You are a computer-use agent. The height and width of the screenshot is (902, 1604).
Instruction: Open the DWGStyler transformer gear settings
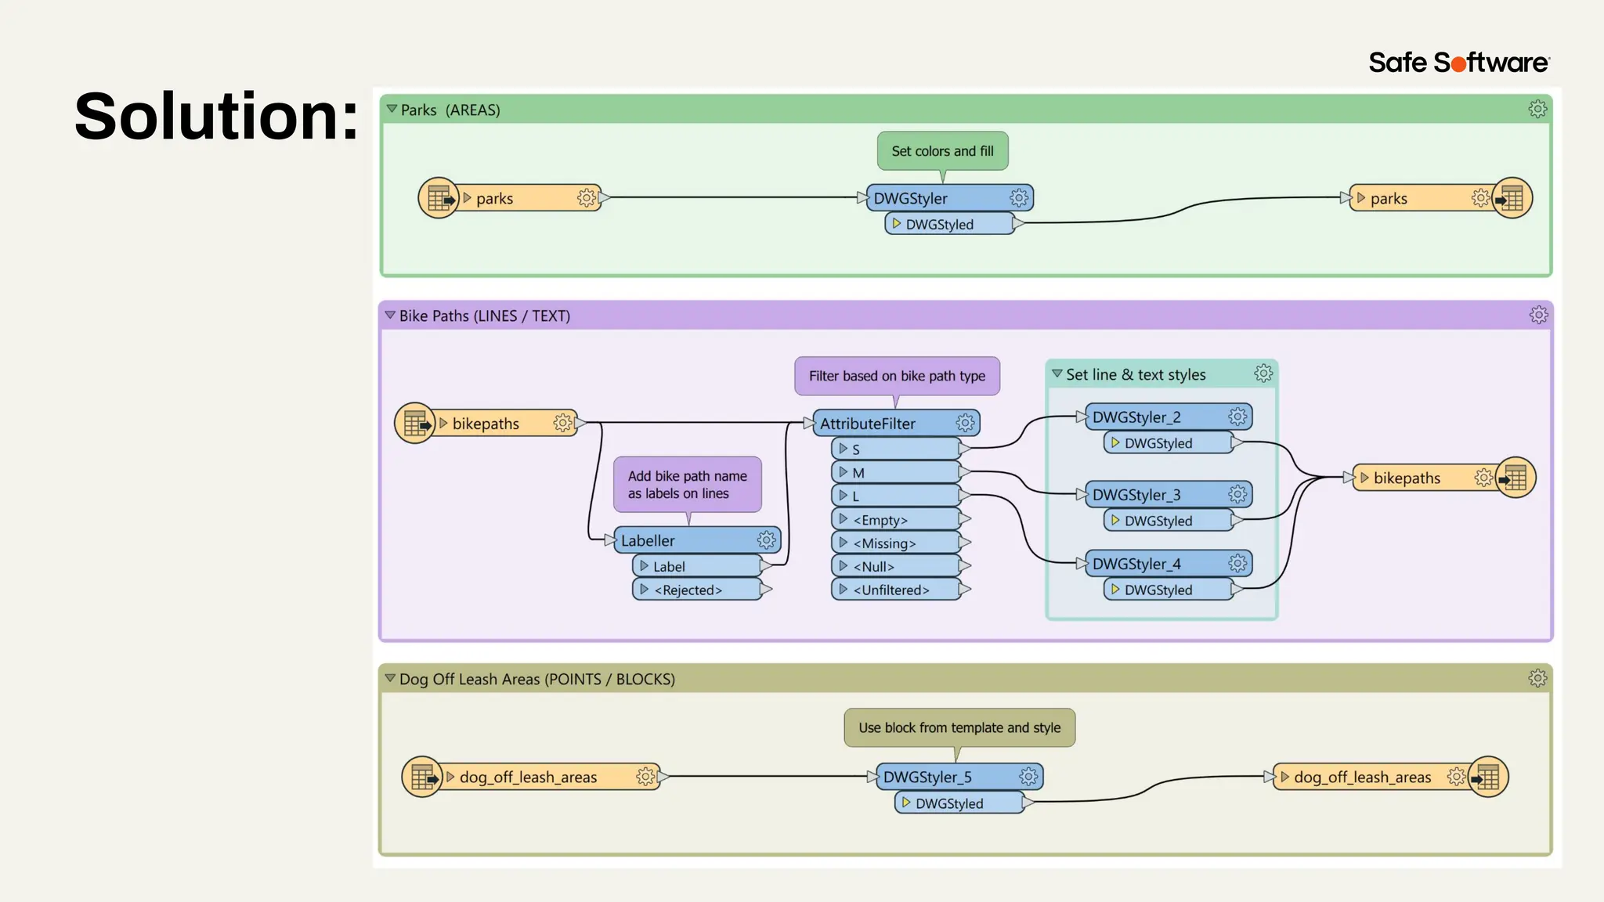pyautogui.click(x=1018, y=198)
